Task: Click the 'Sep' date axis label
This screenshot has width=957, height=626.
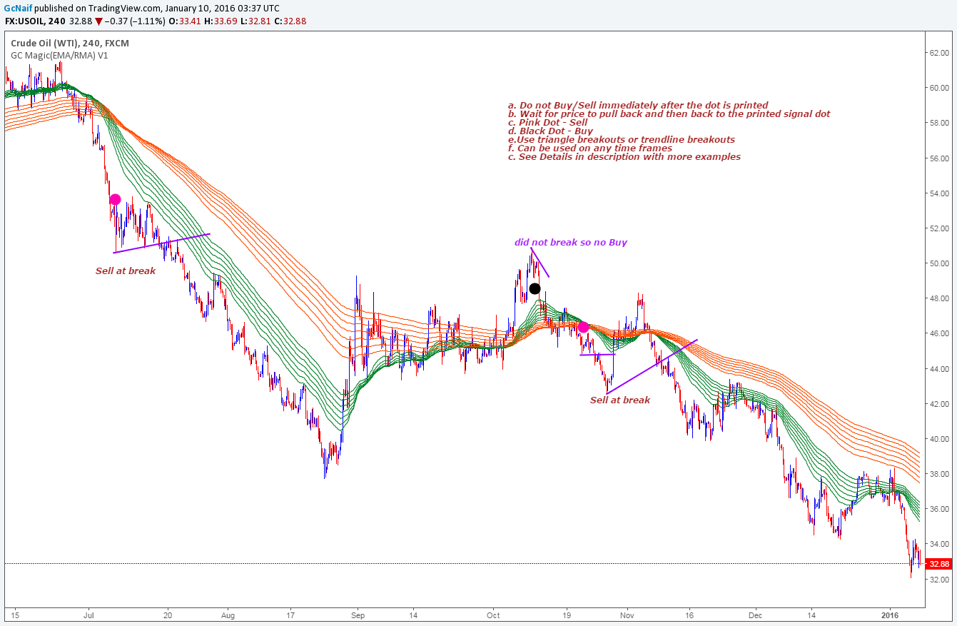Action: coord(358,614)
